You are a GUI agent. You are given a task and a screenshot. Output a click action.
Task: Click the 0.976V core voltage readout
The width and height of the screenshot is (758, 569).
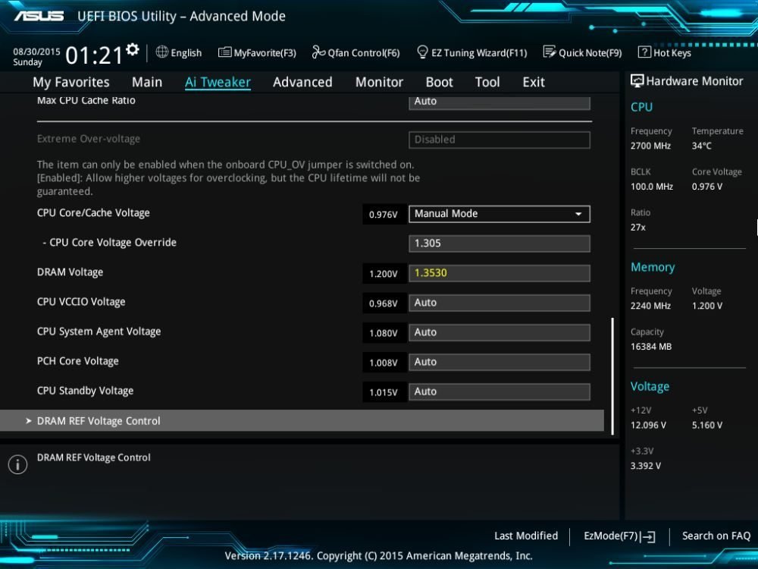coord(384,215)
